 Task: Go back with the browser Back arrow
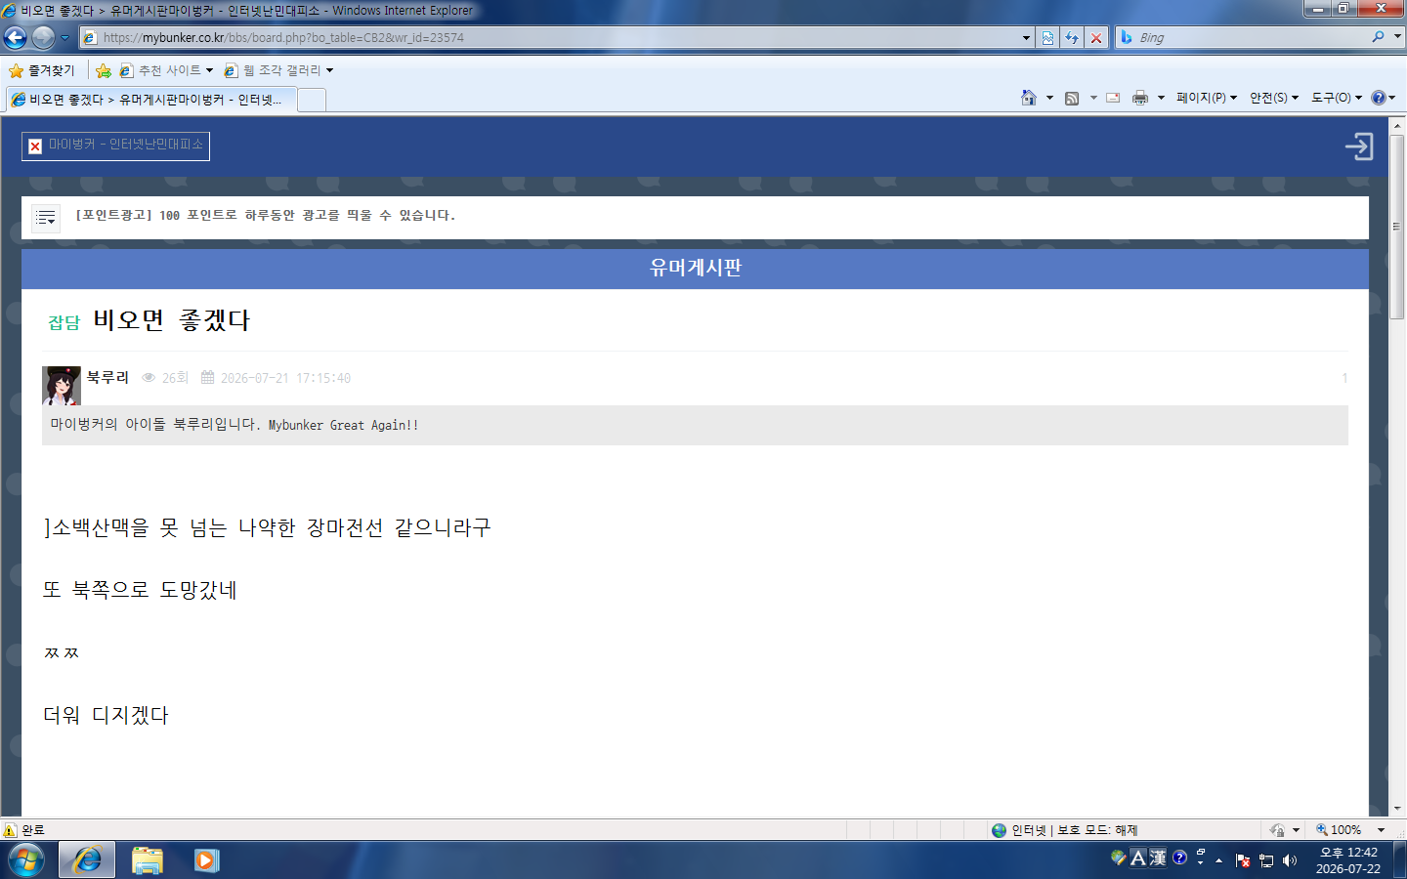tap(16, 37)
